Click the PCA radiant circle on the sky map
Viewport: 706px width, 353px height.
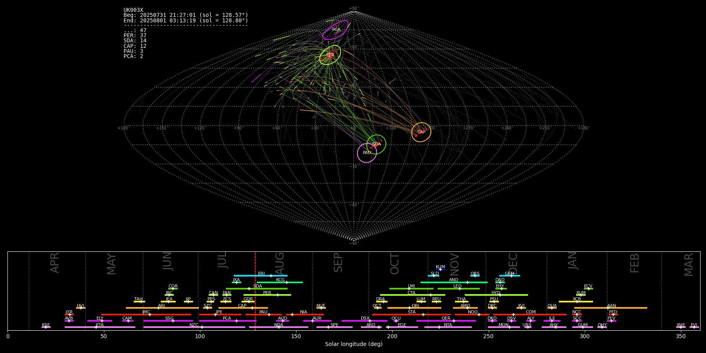click(335, 30)
